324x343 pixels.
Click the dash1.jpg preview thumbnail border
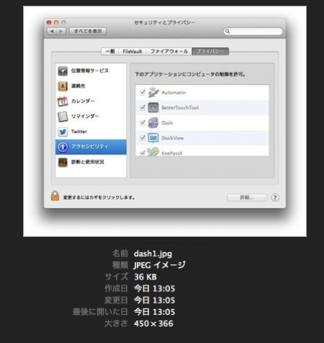click(165, 121)
